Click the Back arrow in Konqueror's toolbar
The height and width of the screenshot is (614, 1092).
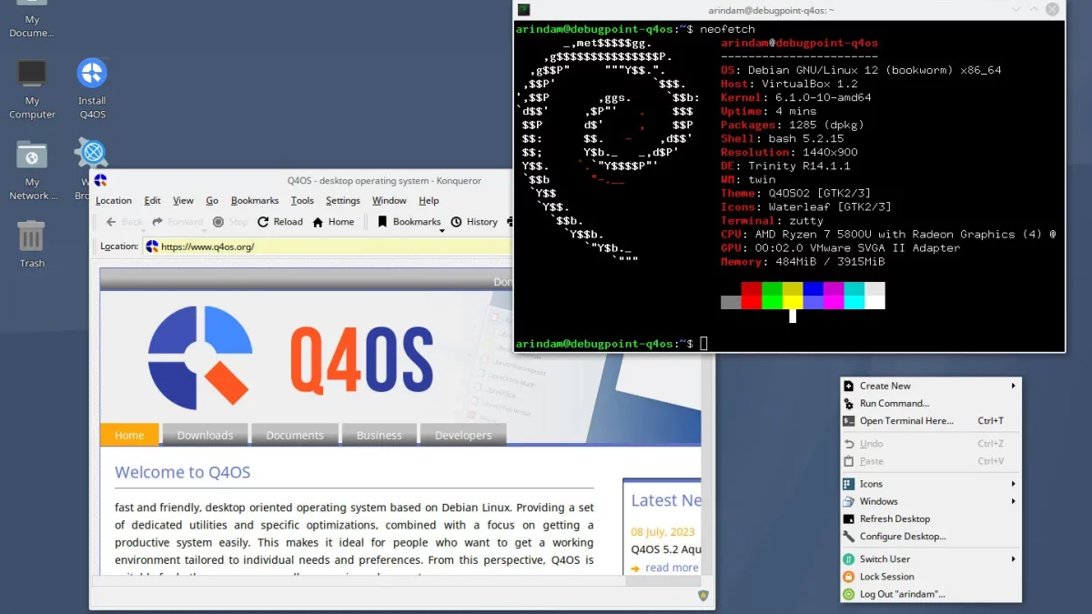[111, 222]
